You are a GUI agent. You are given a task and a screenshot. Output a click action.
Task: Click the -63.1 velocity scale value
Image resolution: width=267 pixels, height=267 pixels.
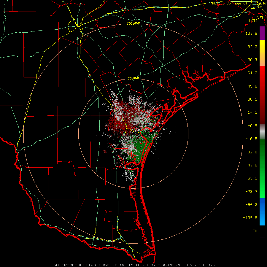(251, 178)
